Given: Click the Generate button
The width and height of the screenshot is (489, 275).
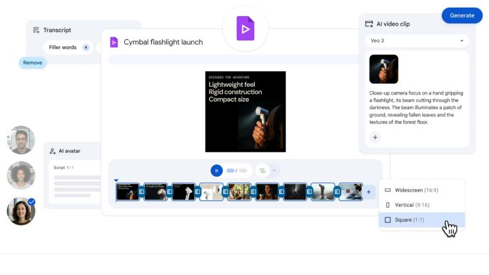Looking at the screenshot, I should pos(461,15).
